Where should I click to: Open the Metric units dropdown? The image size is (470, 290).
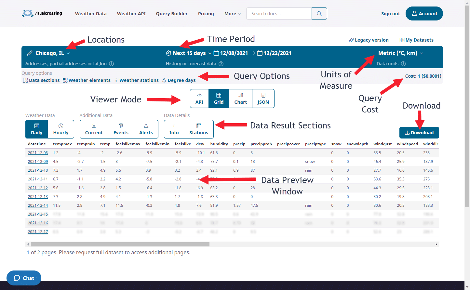pyautogui.click(x=400, y=53)
